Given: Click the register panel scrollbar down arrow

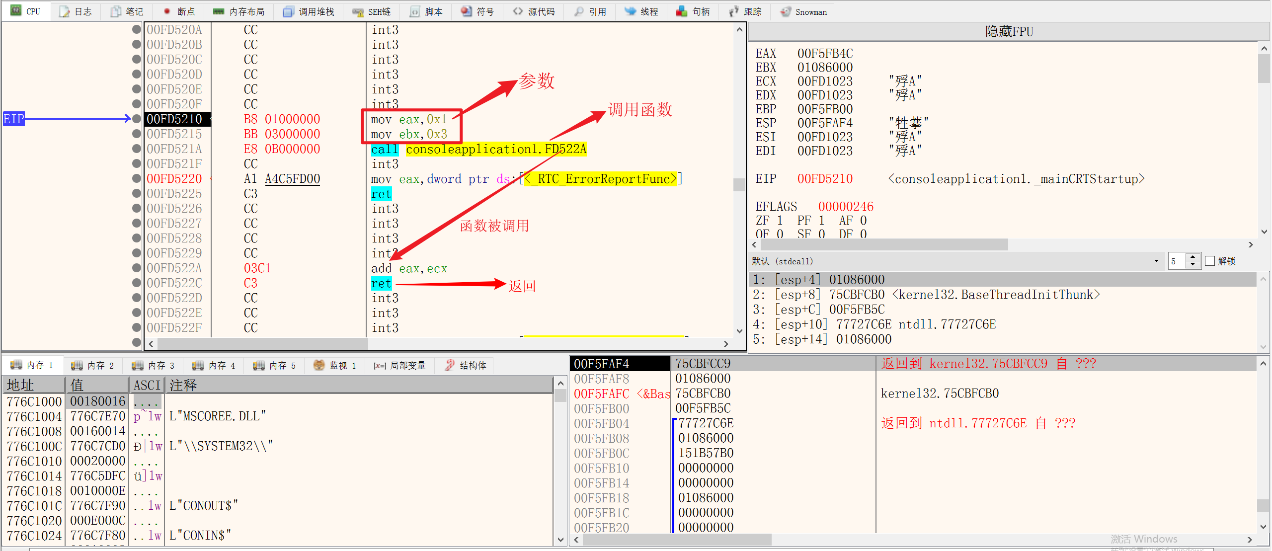Looking at the screenshot, I should pos(1265,231).
